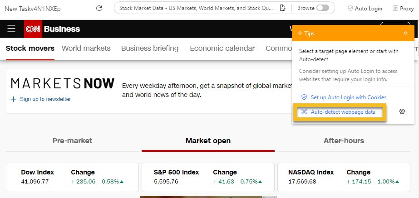Toggle the Browse mode switch
419x198 pixels.
coord(322,8)
